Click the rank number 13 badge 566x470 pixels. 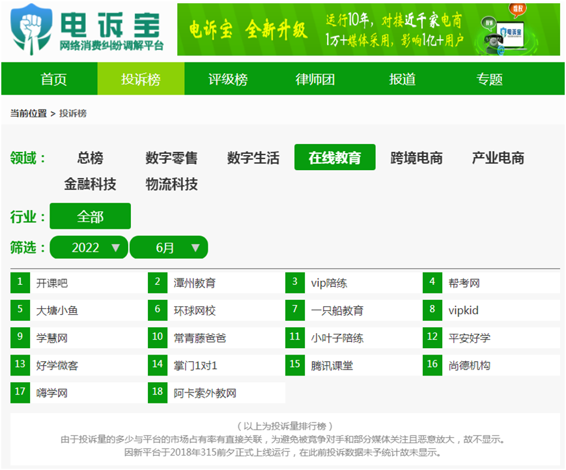click(20, 365)
